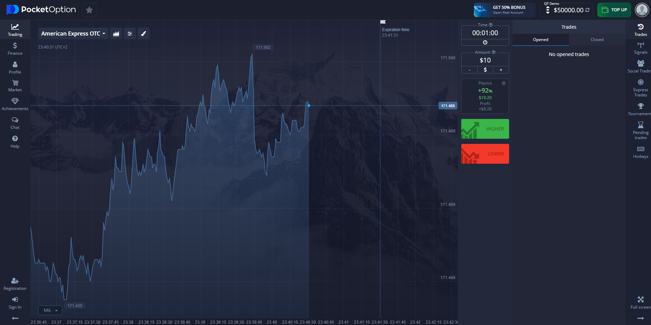The width and height of the screenshot is (651, 325).
Task: Add asset to favorites star
Action: pyautogui.click(x=89, y=10)
